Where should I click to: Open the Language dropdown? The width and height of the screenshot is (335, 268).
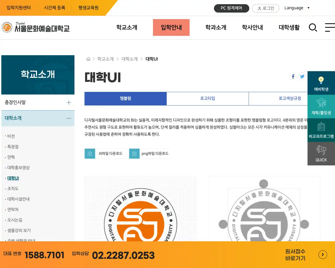click(297, 8)
